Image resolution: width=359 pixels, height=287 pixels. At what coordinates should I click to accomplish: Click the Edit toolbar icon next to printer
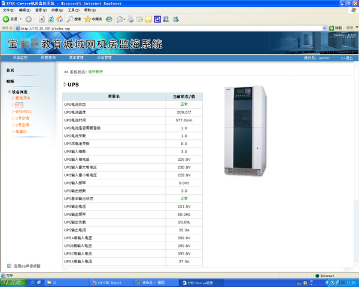(139, 19)
